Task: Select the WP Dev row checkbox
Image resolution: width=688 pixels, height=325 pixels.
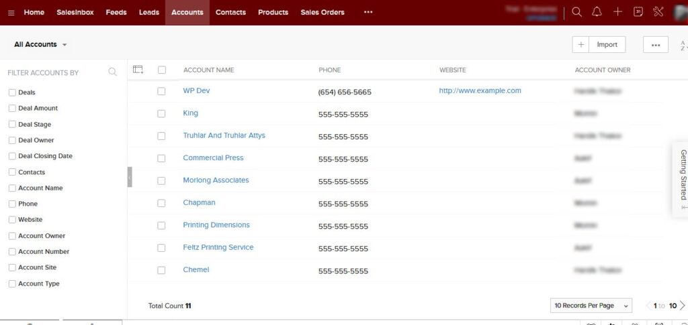Action: pos(161,91)
